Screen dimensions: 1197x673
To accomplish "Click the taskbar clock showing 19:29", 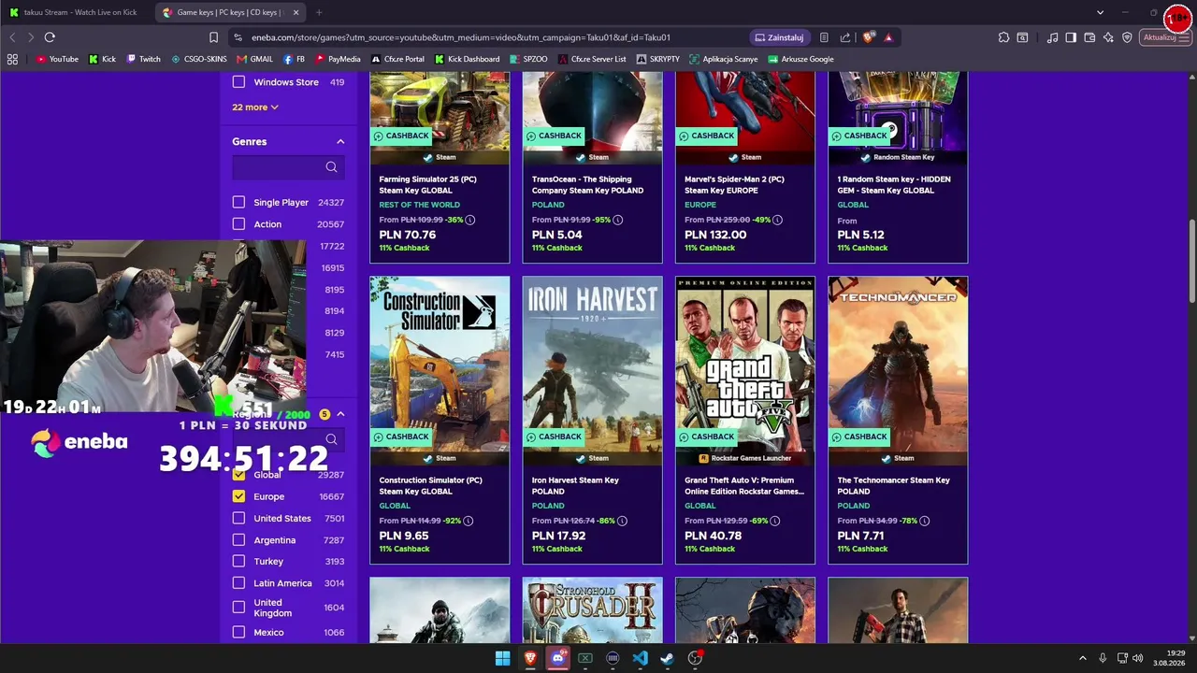I will [x=1169, y=658].
